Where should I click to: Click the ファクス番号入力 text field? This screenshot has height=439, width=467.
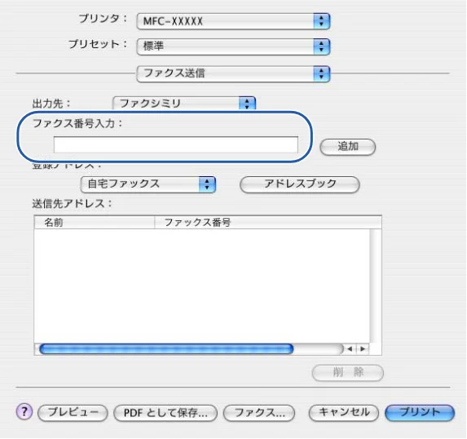[x=176, y=145]
